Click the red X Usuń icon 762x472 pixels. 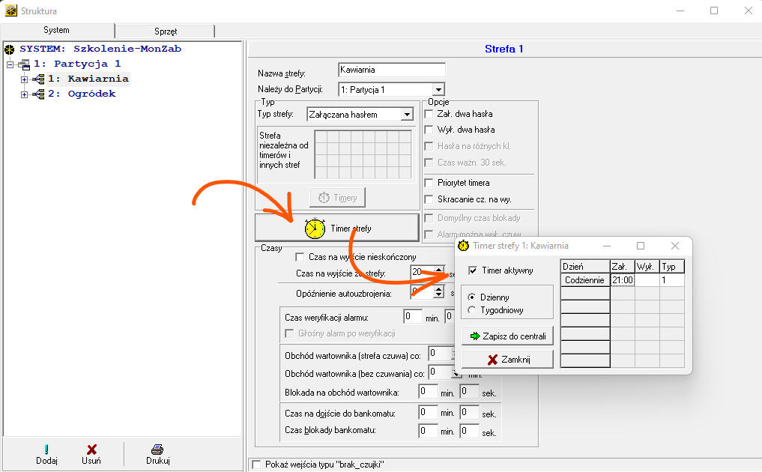tap(91, 450)
